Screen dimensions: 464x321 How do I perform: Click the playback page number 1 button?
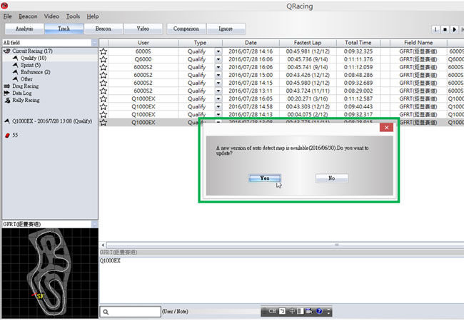point(435,29)
